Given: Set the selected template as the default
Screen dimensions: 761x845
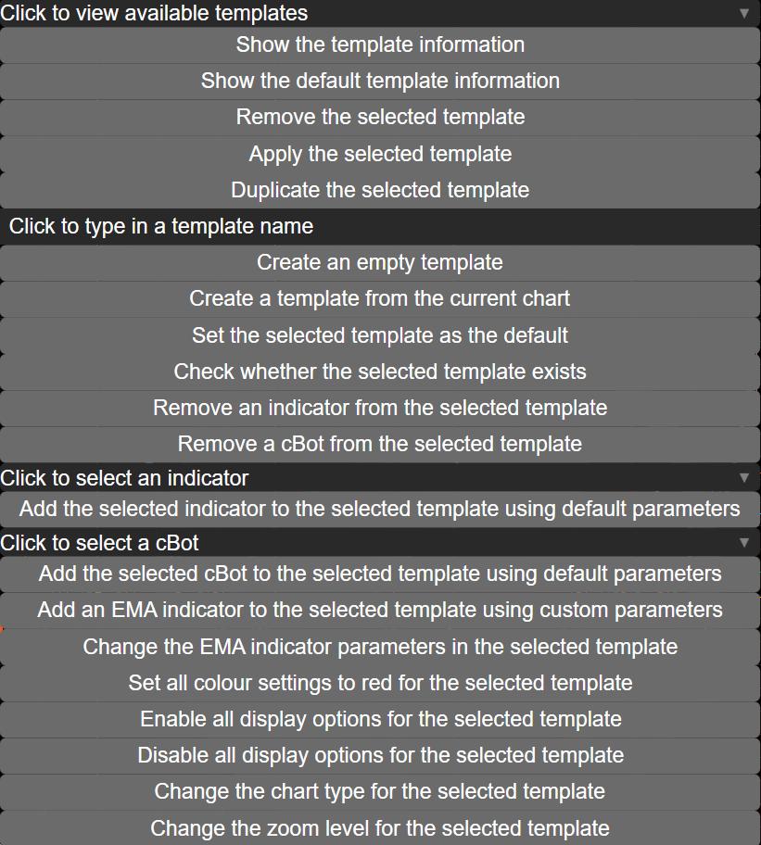Looking at the screenshot, I should (380, 335).
